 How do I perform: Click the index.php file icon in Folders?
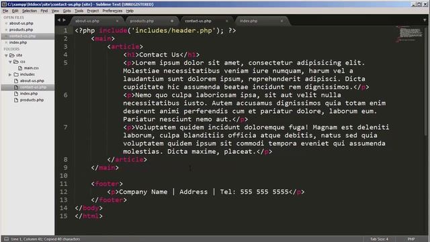point(16,93)
